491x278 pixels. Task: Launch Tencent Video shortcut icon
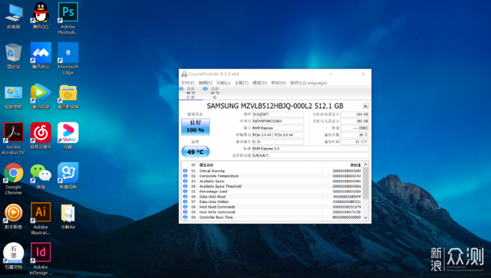pos(41,93)
